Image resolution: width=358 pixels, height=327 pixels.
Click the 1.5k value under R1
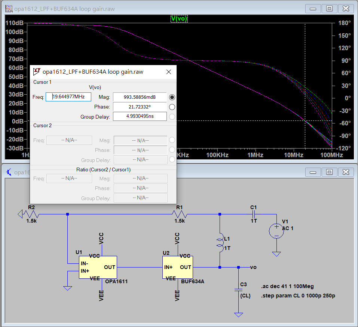[x=180, y=221]
